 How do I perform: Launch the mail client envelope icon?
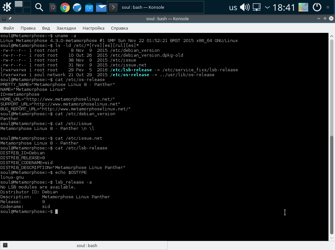101,7
